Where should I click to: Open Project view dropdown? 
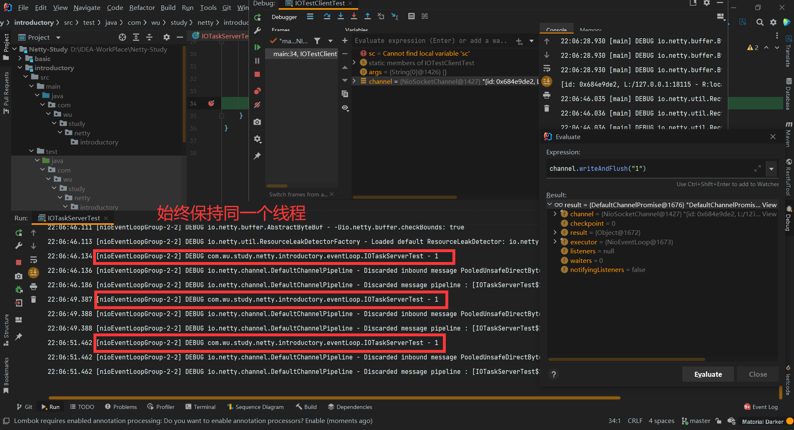tap(58, 38)
